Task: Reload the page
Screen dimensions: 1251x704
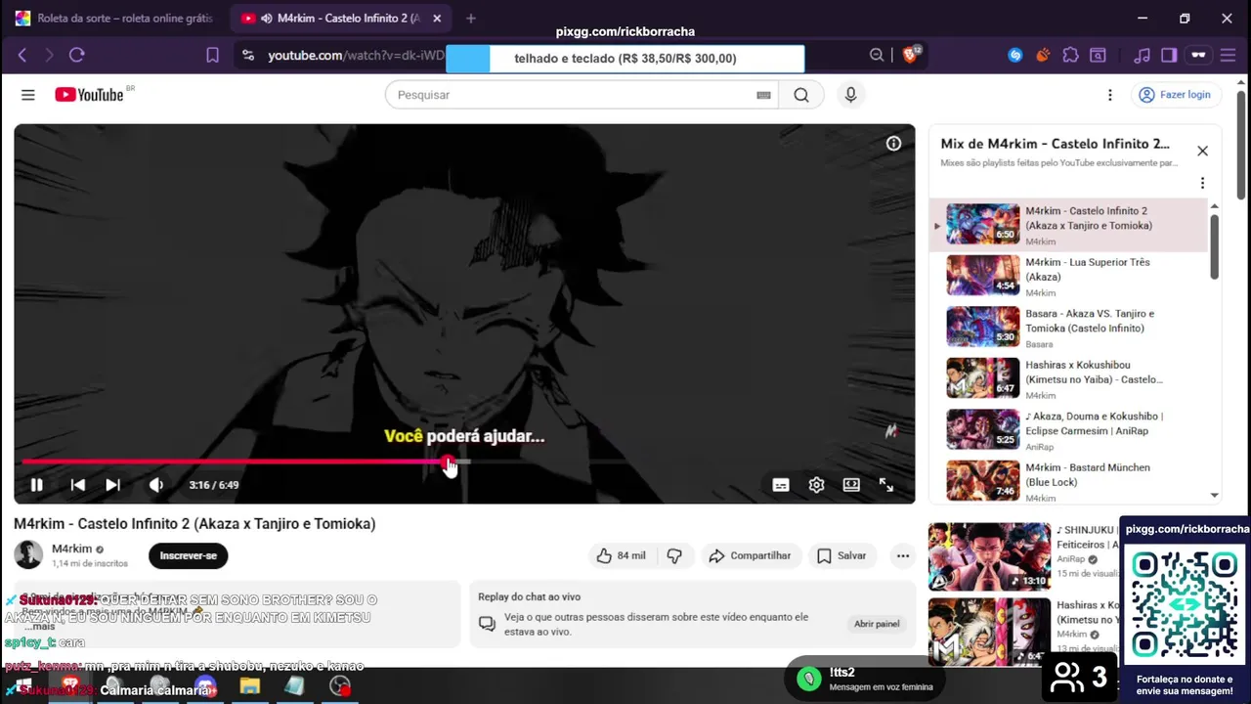Action: point(77,55)
